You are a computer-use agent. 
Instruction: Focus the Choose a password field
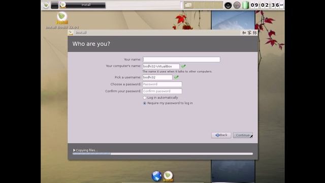pos(162,84)
